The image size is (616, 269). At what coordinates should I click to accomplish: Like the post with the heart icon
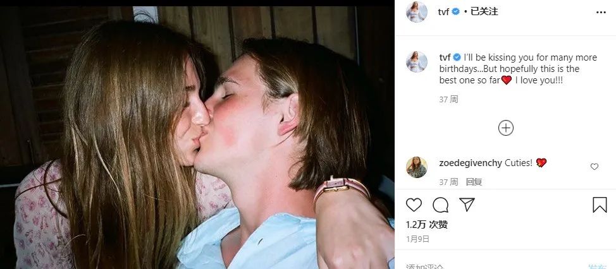point(414,205)
